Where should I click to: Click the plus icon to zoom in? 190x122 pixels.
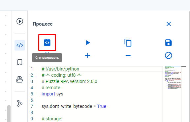87,55
